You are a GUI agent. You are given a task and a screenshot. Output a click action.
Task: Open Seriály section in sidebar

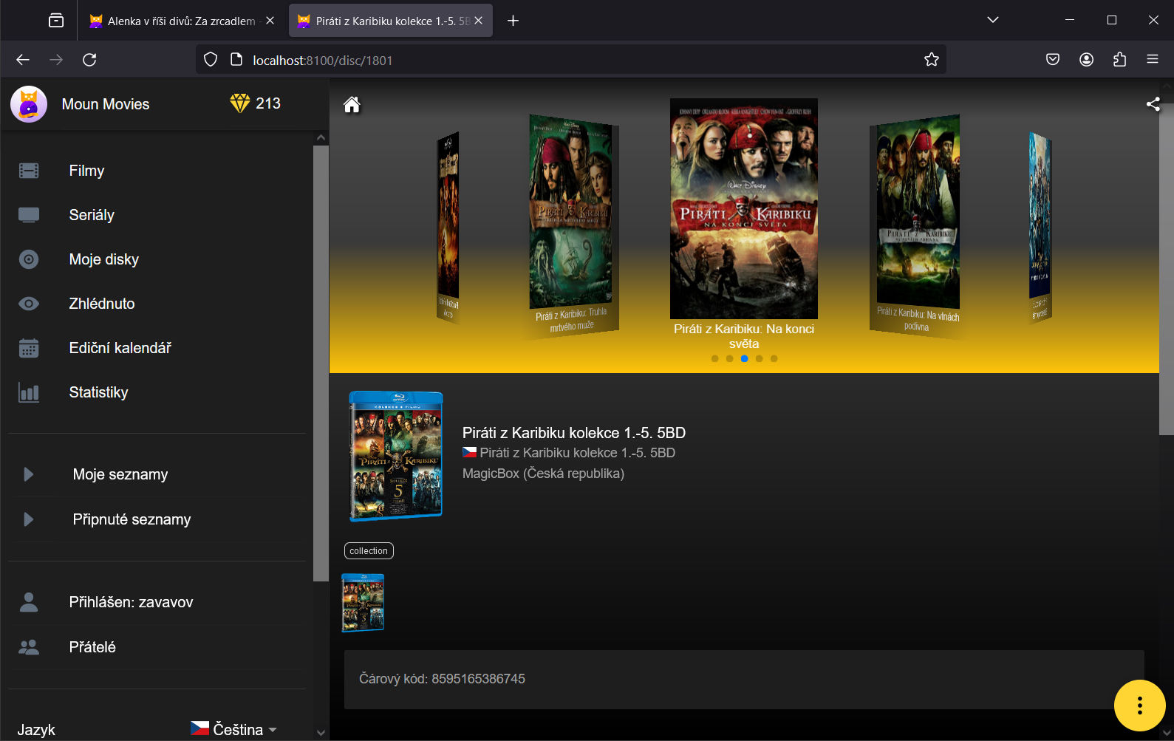pos(92,215)
